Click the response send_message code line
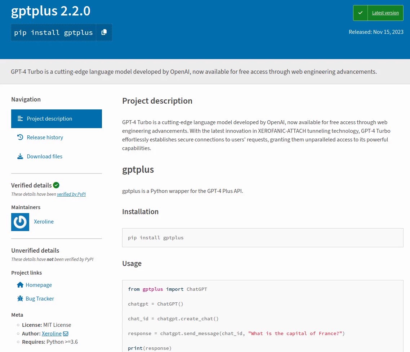410x352 pixels. [236, 333]
